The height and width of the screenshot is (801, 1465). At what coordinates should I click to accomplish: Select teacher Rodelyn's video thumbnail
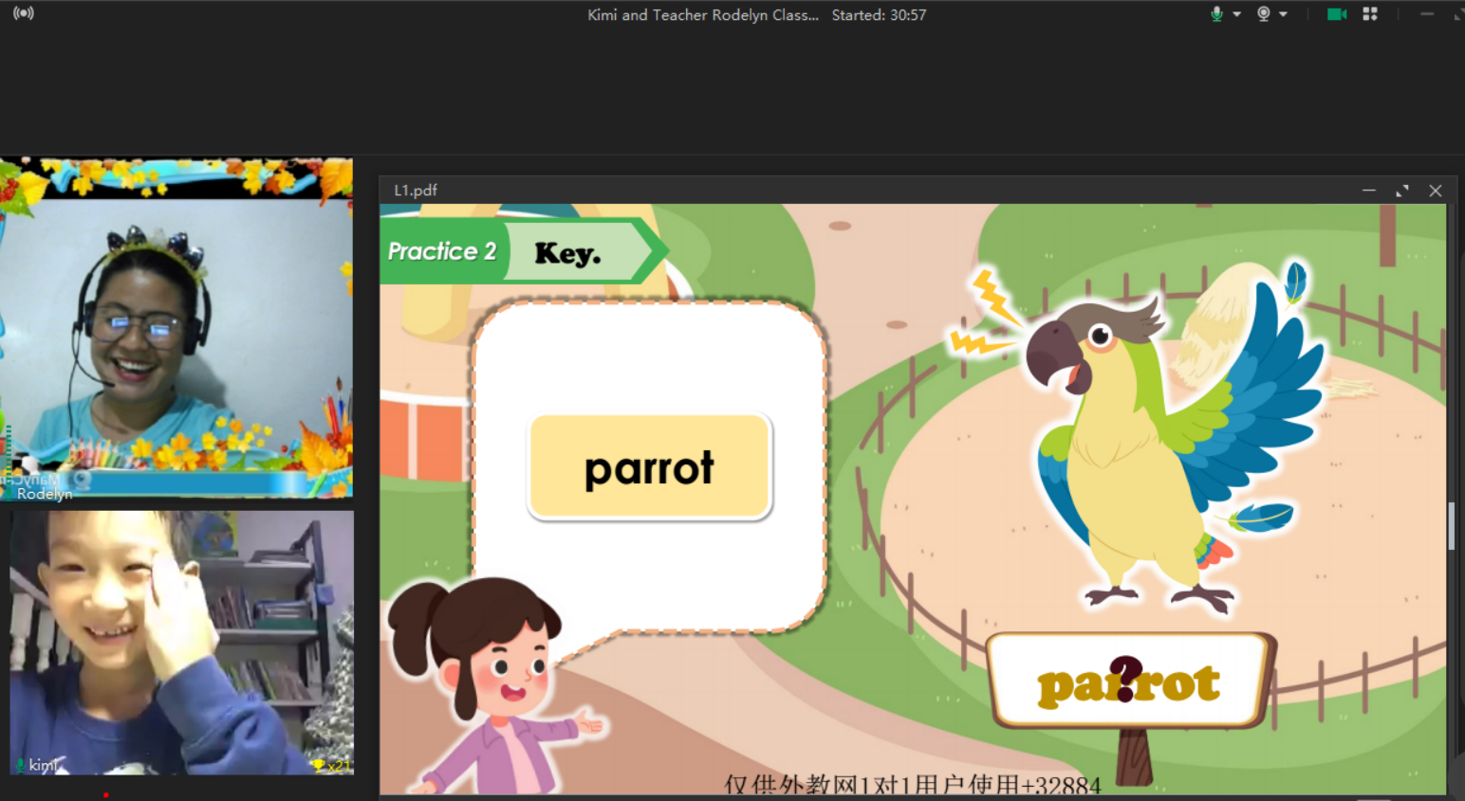coord(176,328)
